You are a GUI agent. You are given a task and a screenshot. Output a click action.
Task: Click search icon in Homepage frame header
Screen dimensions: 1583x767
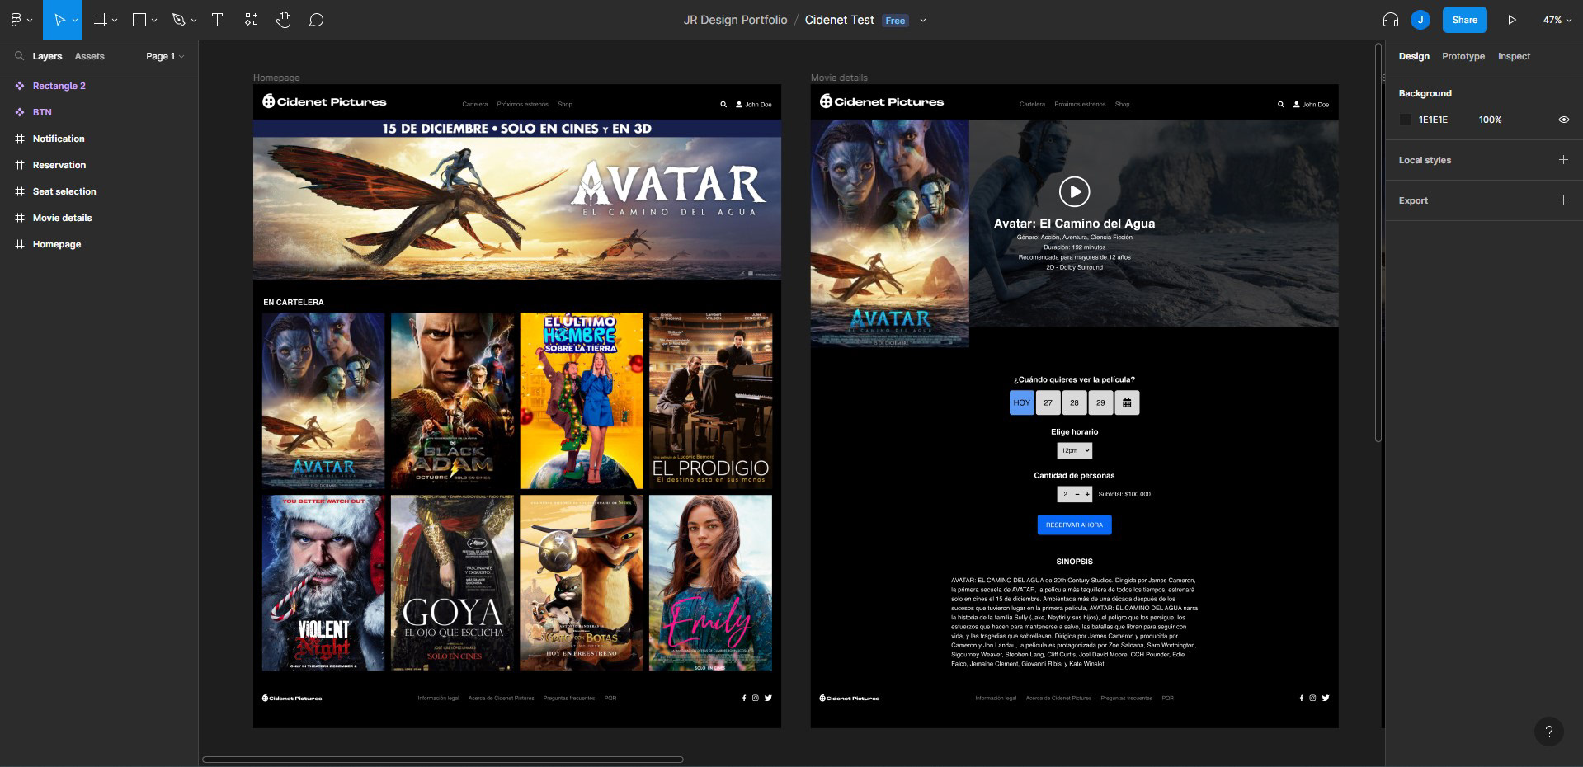click(x=723, y=105)
